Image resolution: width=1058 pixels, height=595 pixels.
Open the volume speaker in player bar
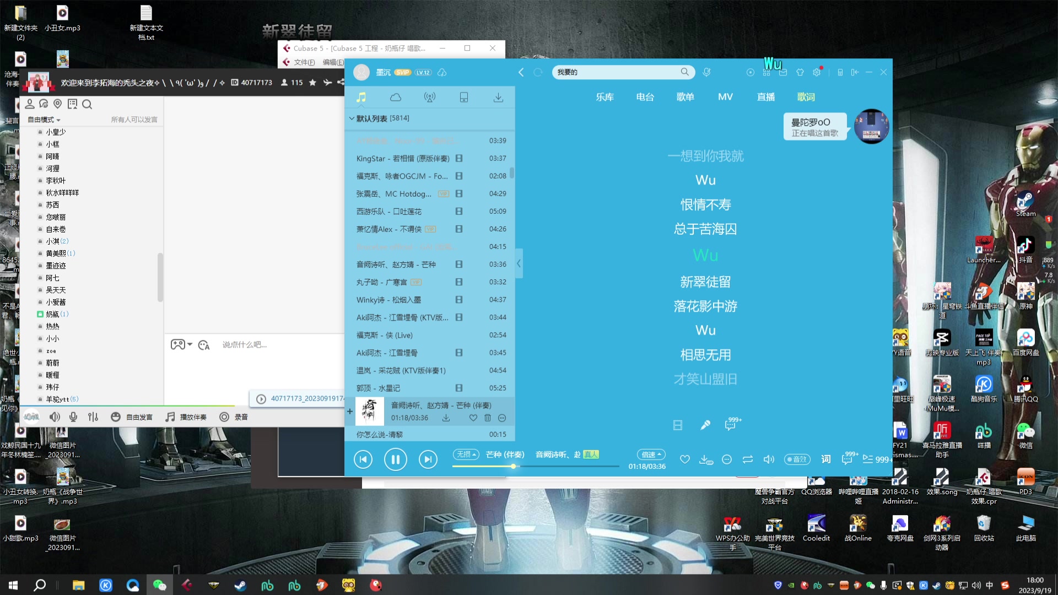[x=769, y=459]
